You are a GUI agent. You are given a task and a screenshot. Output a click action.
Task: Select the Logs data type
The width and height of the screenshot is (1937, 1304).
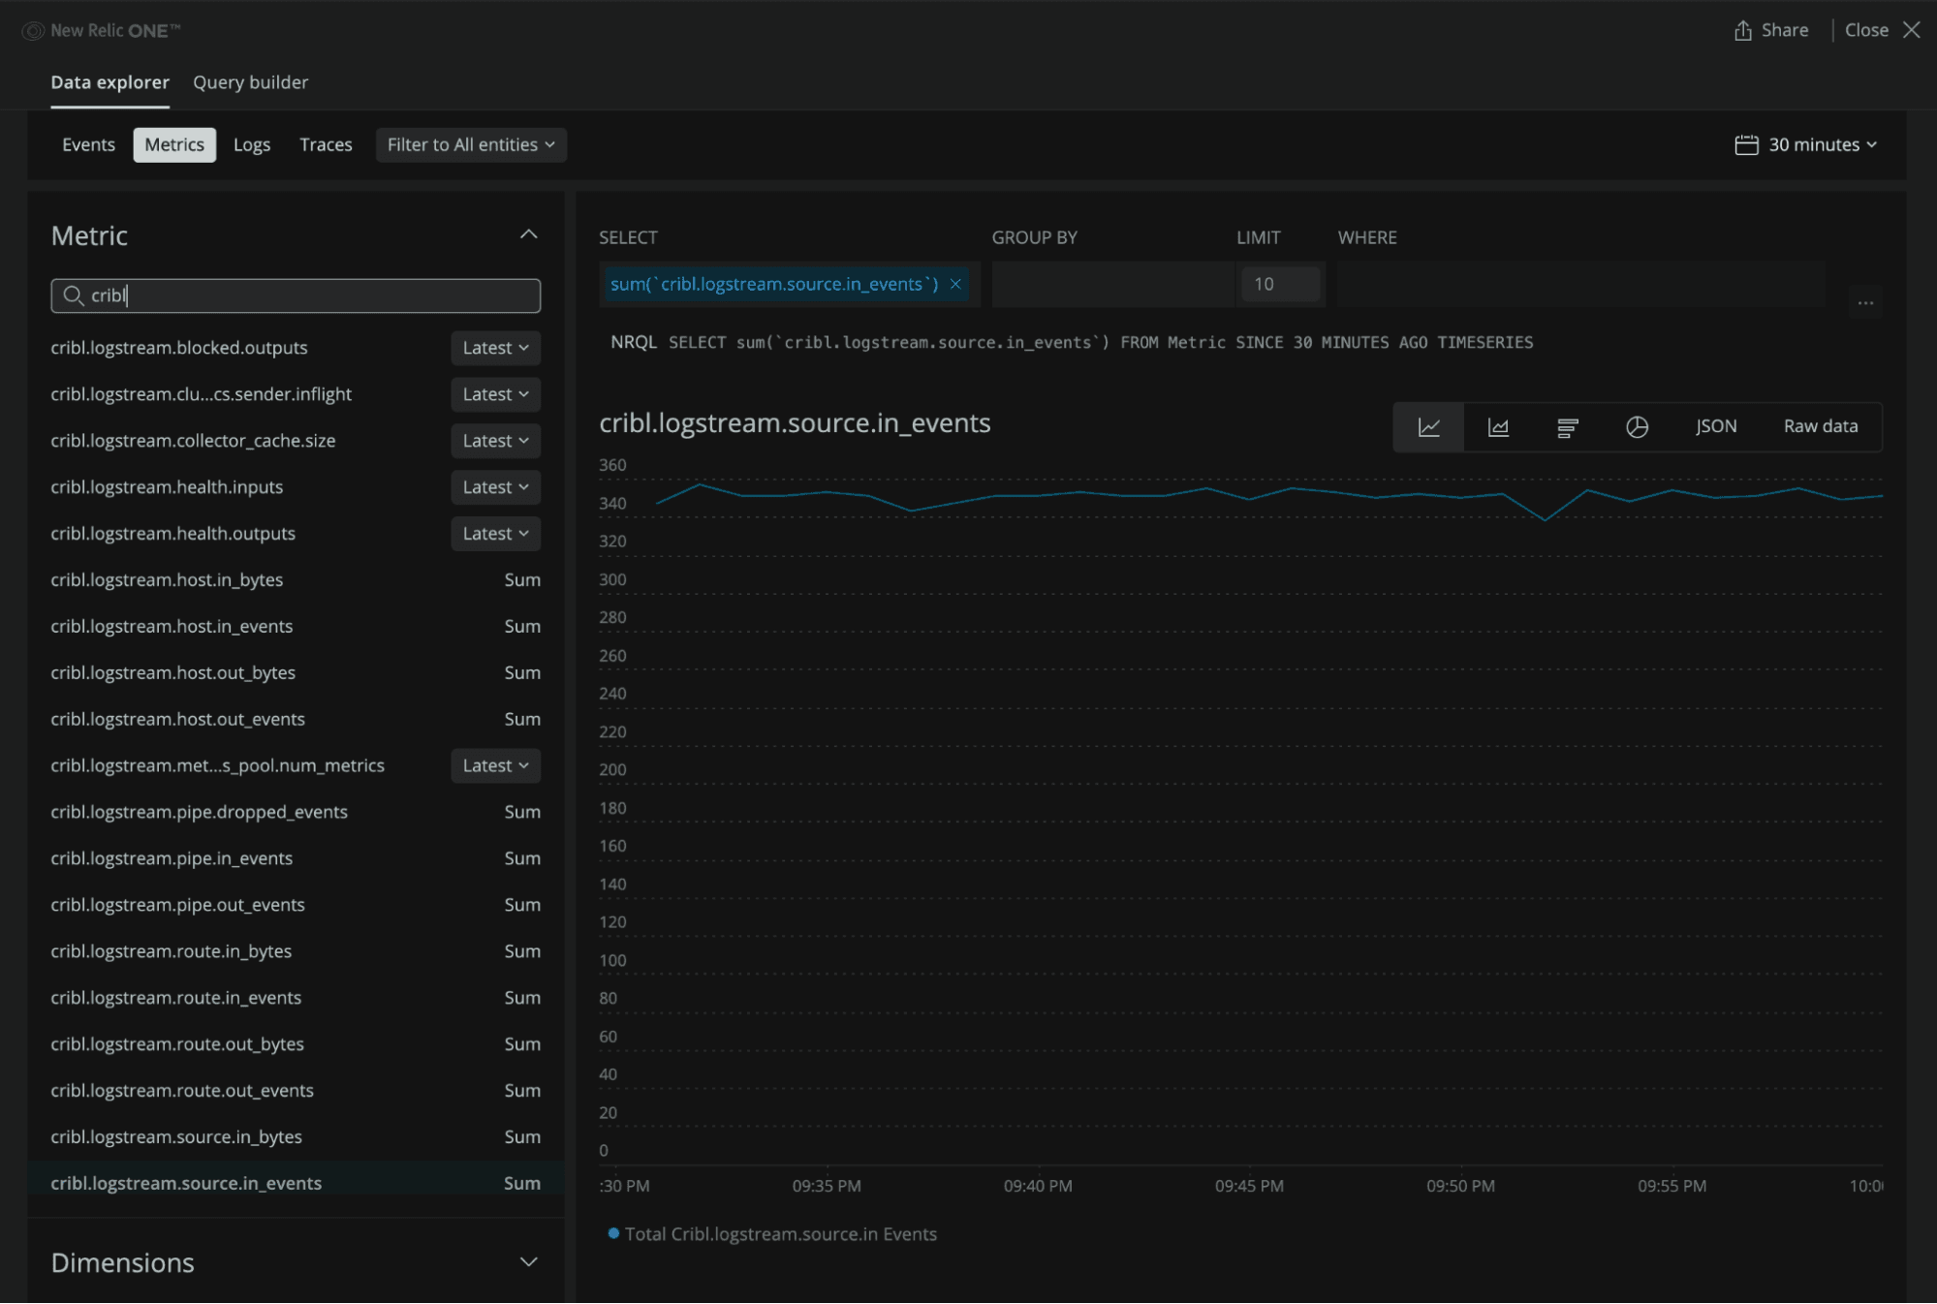252,144
